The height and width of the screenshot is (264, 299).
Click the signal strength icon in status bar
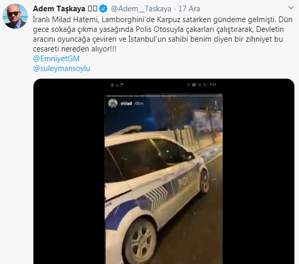(116, 85)
